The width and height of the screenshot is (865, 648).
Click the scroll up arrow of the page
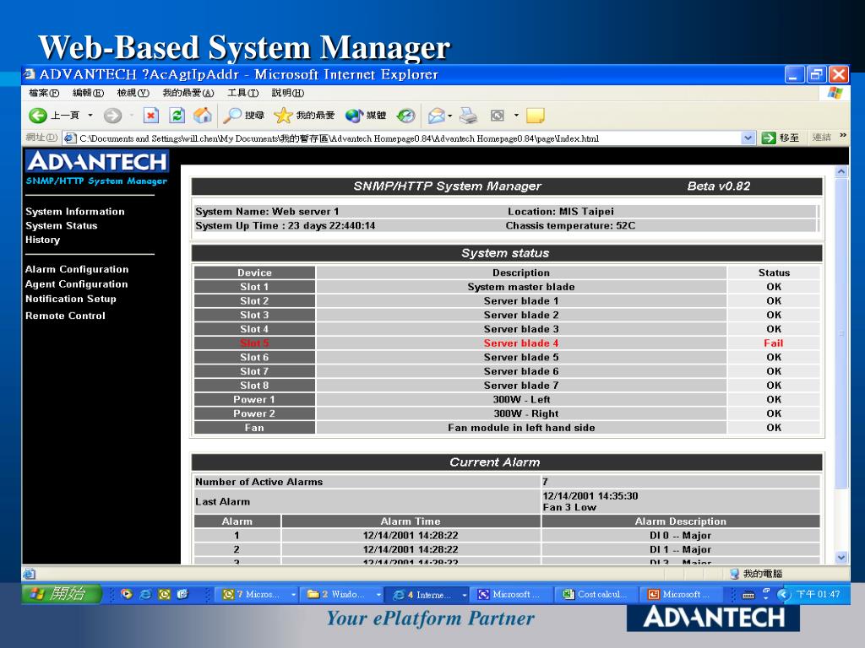[841, 171]
